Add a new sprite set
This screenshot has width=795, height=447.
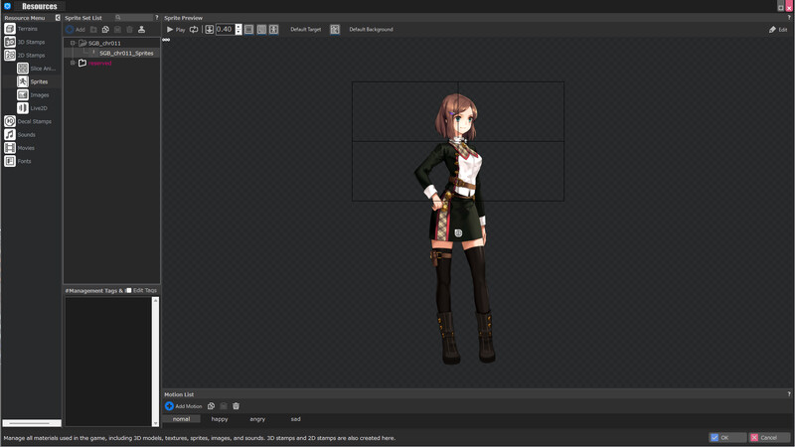pos(76,30)
